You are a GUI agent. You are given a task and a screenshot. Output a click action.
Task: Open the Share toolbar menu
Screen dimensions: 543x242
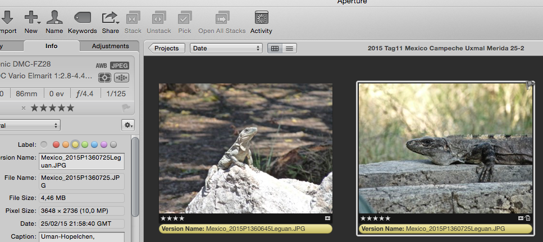pyautogui.click(x=111, y=17)
